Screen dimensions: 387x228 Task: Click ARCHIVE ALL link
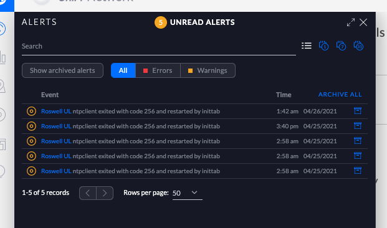[340, 95]
